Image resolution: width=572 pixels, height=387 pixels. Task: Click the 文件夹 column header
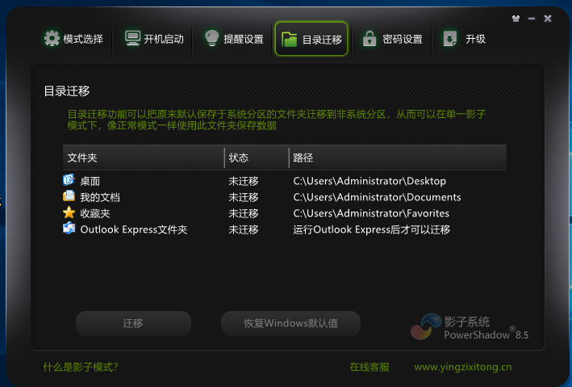[x=144, y=158]
